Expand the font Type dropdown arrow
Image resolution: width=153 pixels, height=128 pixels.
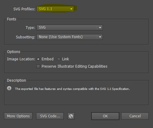(100, 27)
